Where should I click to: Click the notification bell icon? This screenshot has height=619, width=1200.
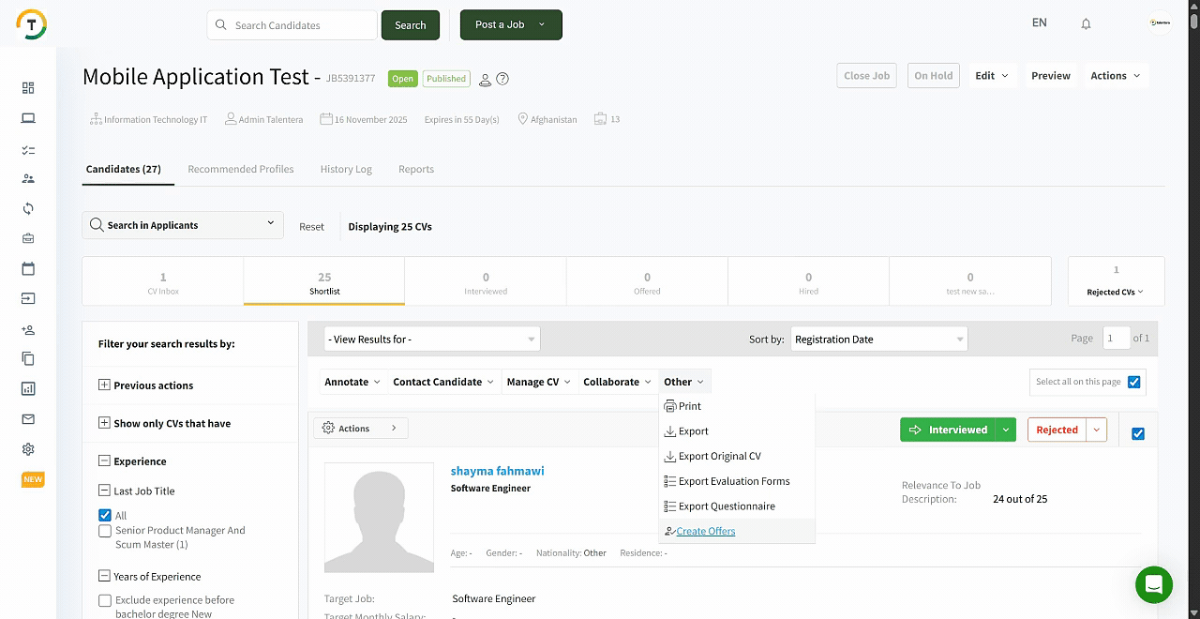point(1086,24)
